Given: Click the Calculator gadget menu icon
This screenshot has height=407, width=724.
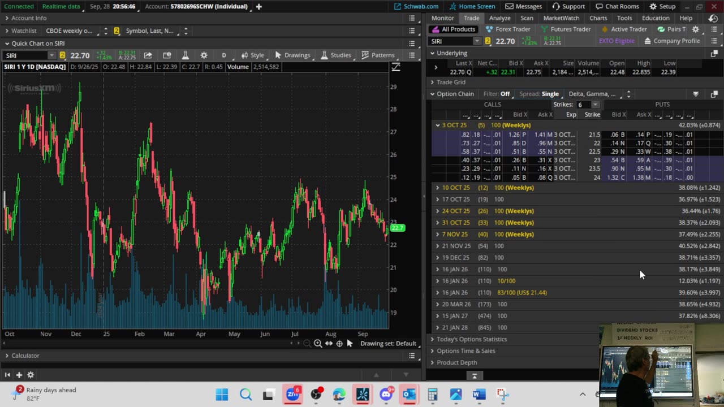Looking at the screenshot, I should (x=412, y=356).
